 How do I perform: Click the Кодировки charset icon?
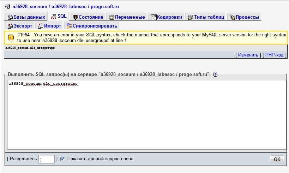click(x=154, y=17)
